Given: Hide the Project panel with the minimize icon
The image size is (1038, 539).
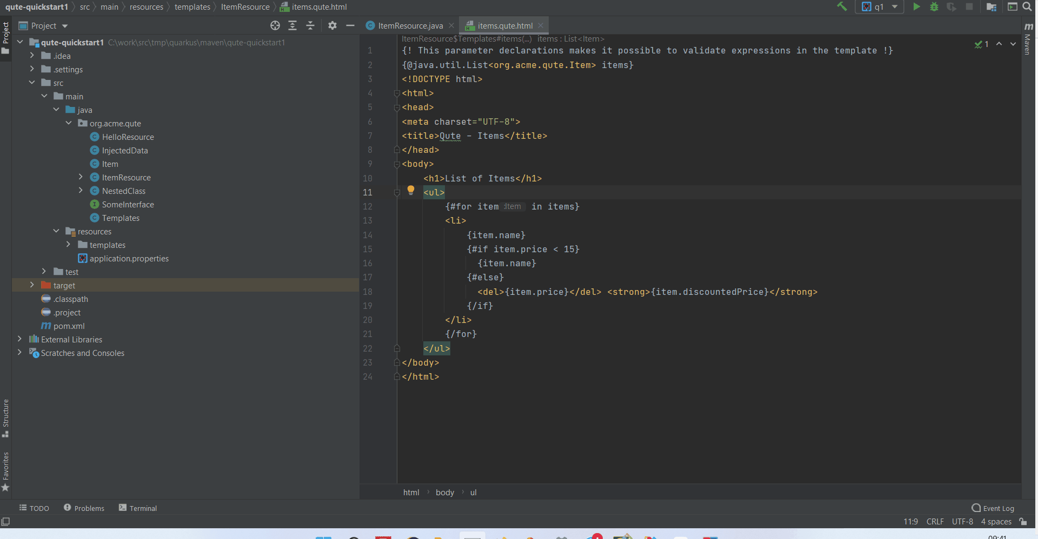Looking at the screenshot, I should (350, 25).
